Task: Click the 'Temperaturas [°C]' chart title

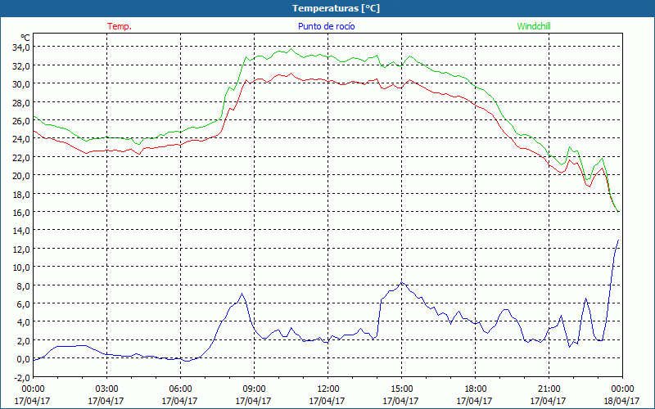Action: click(336, 8)
